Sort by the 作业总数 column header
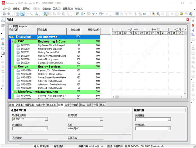196x148 pixels. 73,31
